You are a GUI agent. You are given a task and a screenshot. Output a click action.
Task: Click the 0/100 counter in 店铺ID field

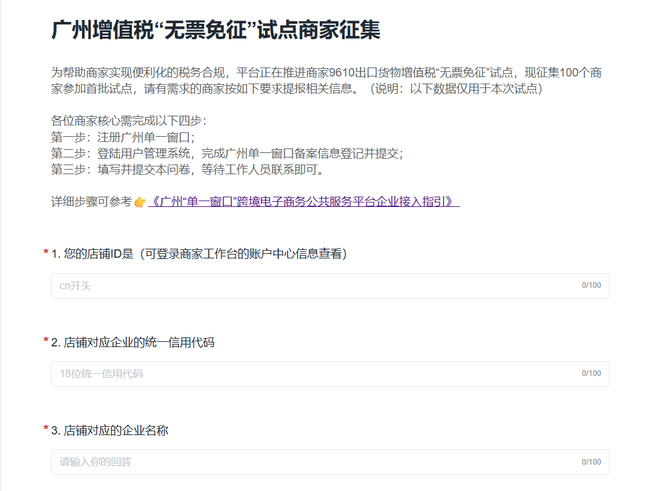[591, 285]
